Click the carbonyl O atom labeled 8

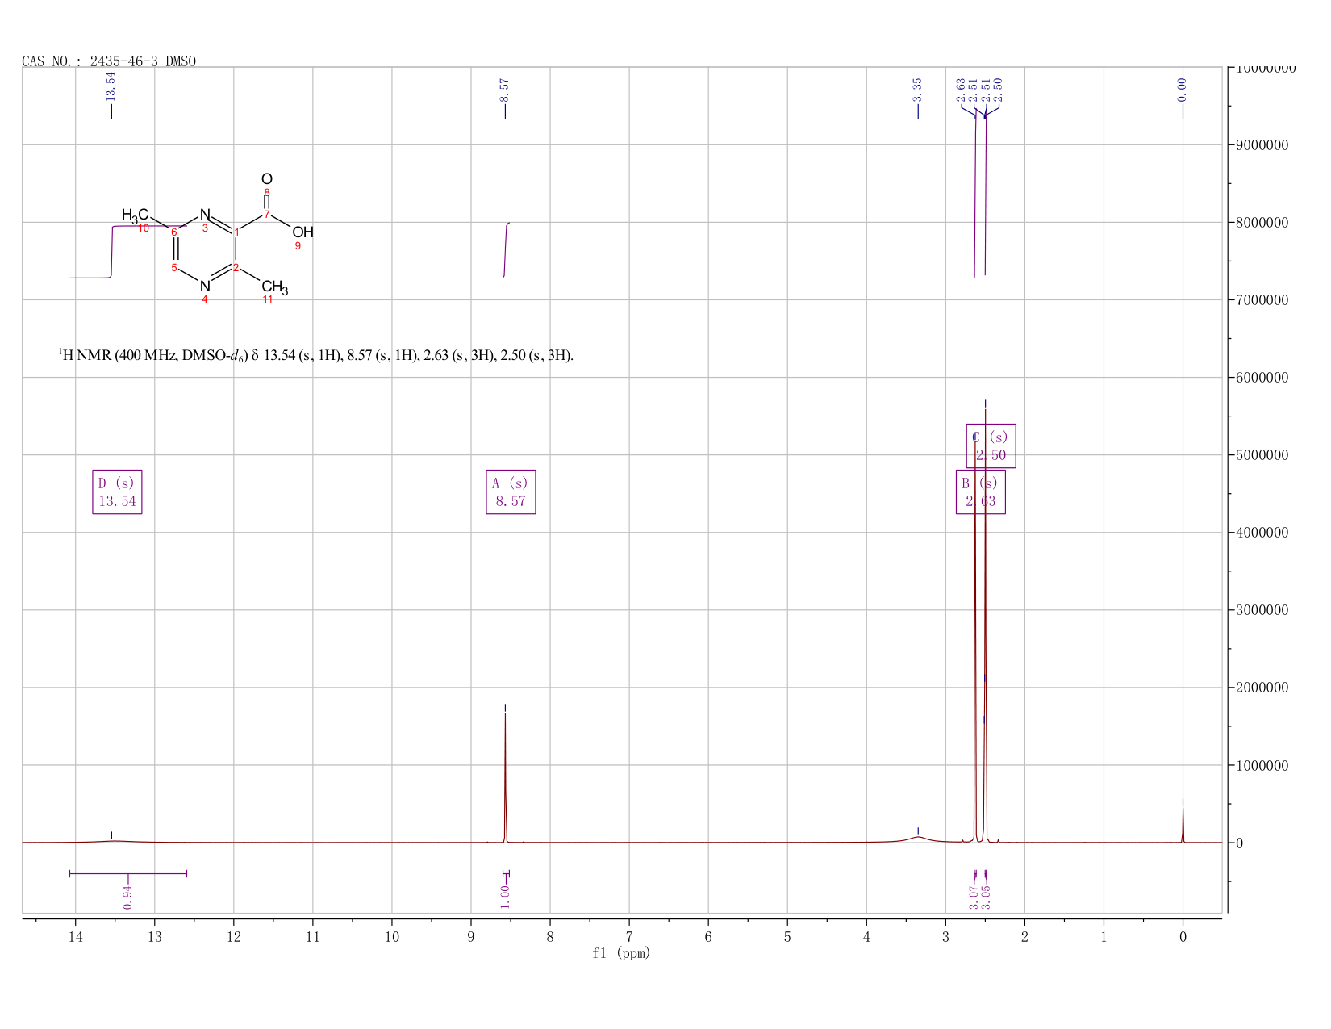[x=267, y=179]
